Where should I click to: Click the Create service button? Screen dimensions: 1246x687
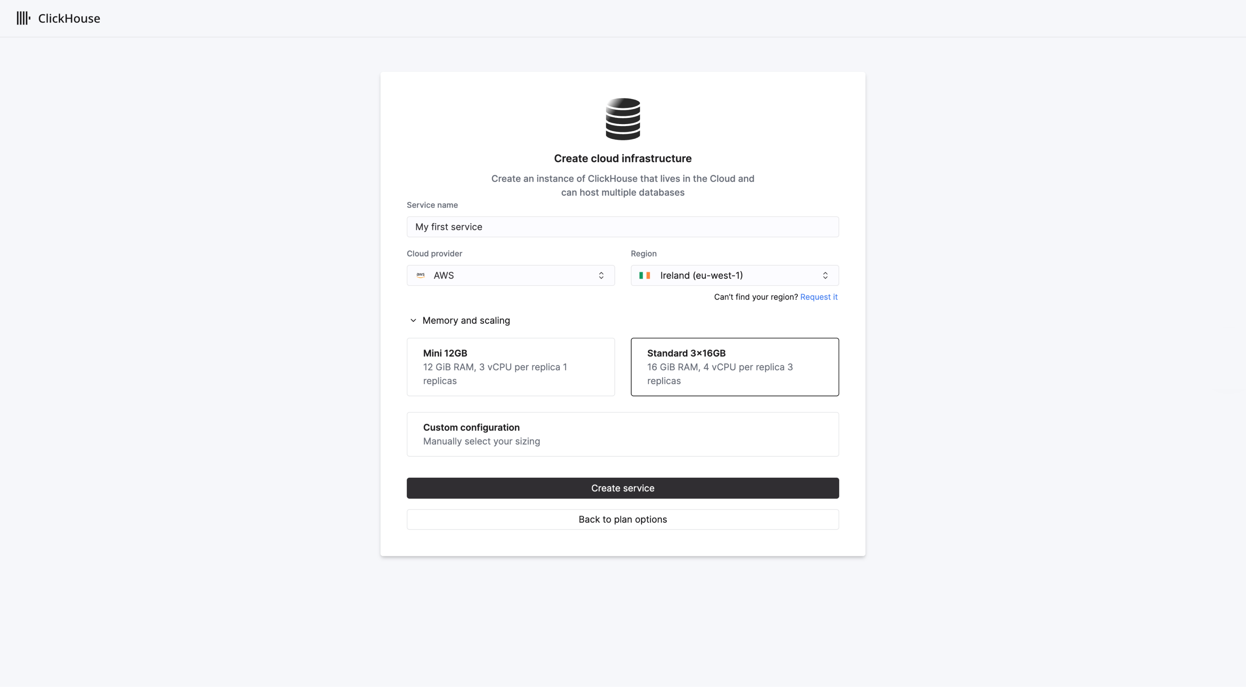(622, 487)
